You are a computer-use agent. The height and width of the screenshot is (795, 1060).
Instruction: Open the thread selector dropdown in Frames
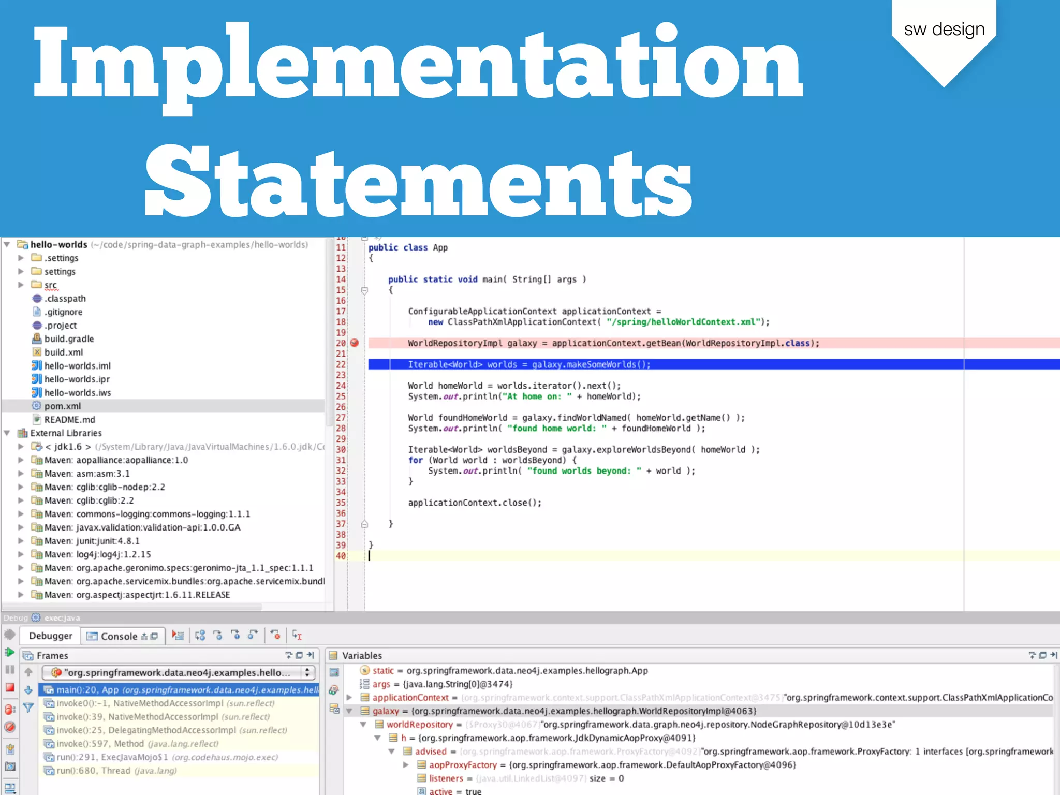(179, 672)
